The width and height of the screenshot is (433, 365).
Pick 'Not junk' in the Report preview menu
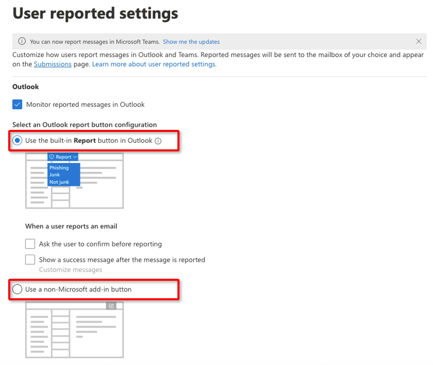tap(58, 182)
